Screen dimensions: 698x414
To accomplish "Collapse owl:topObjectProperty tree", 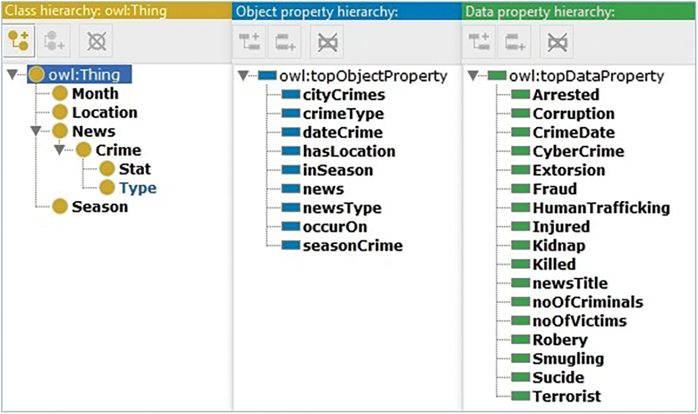I will (243, 76).
